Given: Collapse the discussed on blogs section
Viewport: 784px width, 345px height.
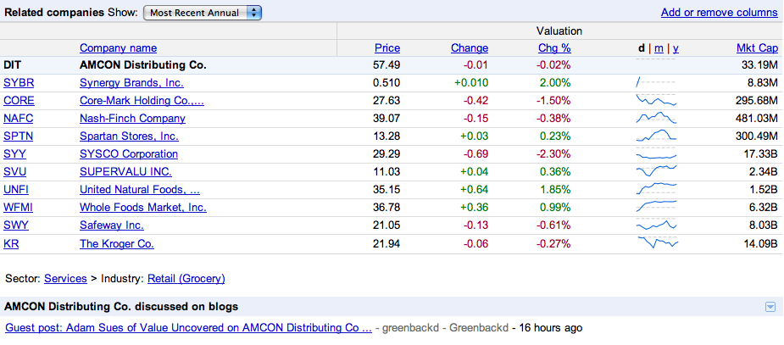Looking at the screenshot, I should point(770,307).
